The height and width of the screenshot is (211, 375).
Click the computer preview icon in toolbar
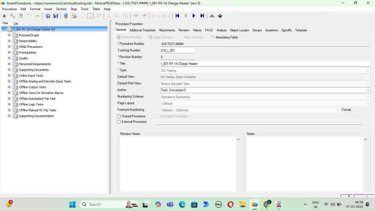point(66,16)
